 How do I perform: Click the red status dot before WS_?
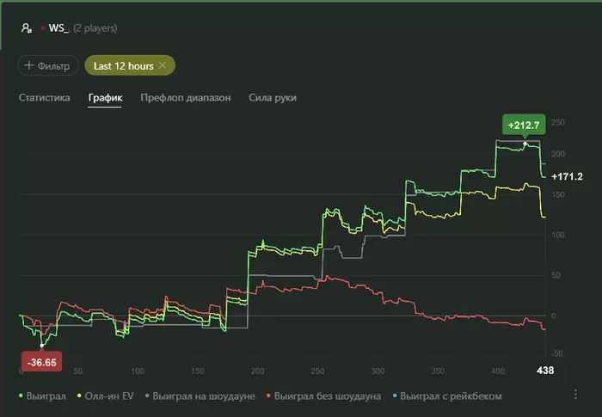click(x=43, y=28)
